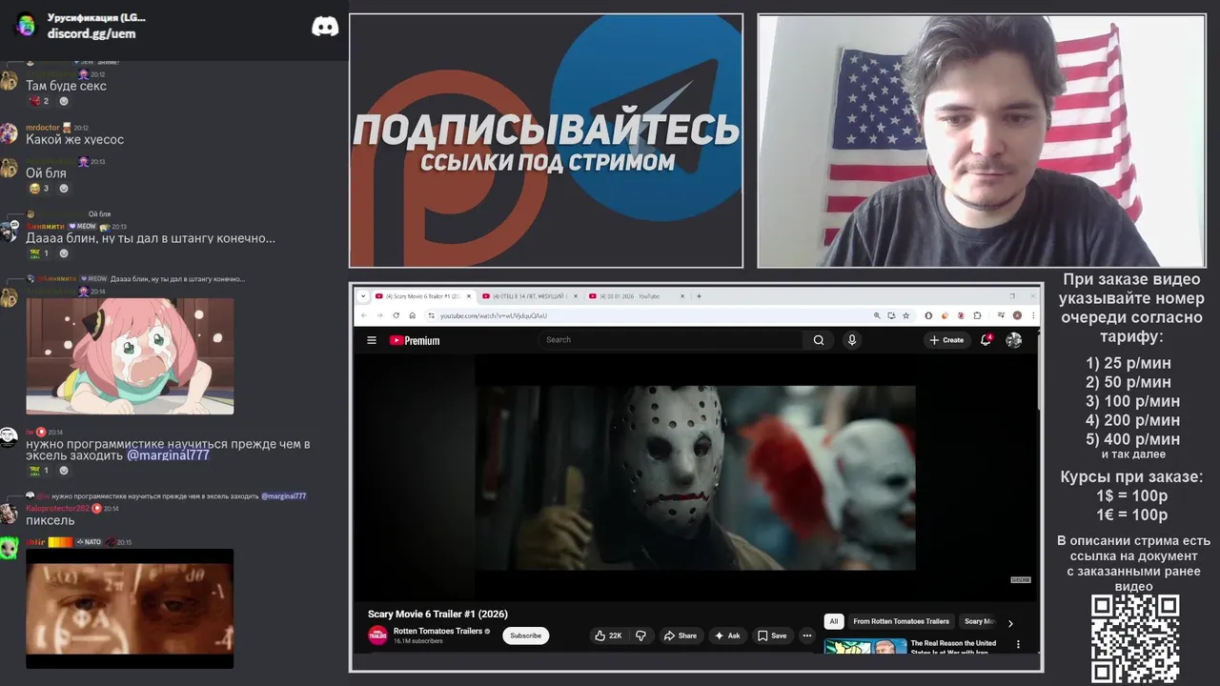
Task: Click the YouTube search magnifier button
Action: click(x=818, y=340)
